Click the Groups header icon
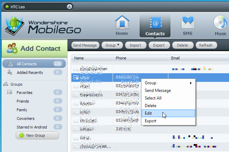Screen dimensions: 229x152 tap(6, 84)
